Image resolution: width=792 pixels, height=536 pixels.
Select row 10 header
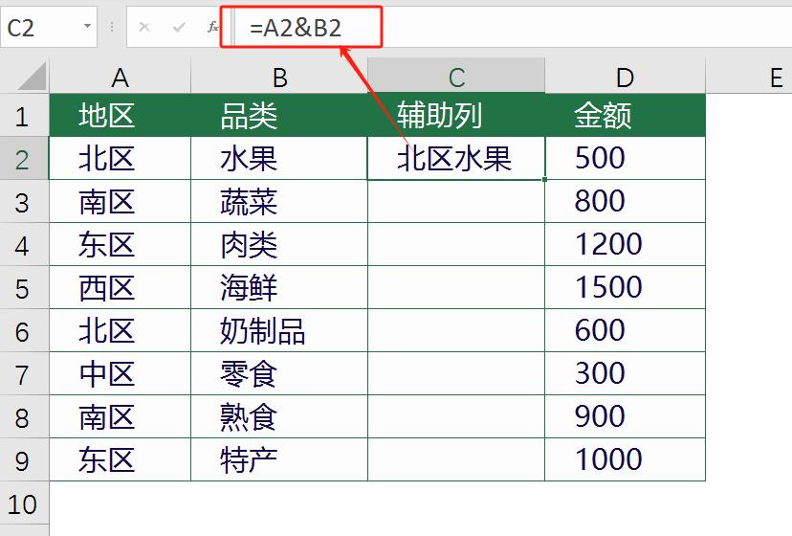pos(24,503)
